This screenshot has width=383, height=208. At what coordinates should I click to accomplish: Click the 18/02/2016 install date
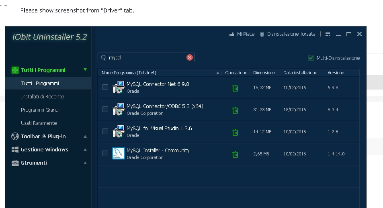pos(295,110)
